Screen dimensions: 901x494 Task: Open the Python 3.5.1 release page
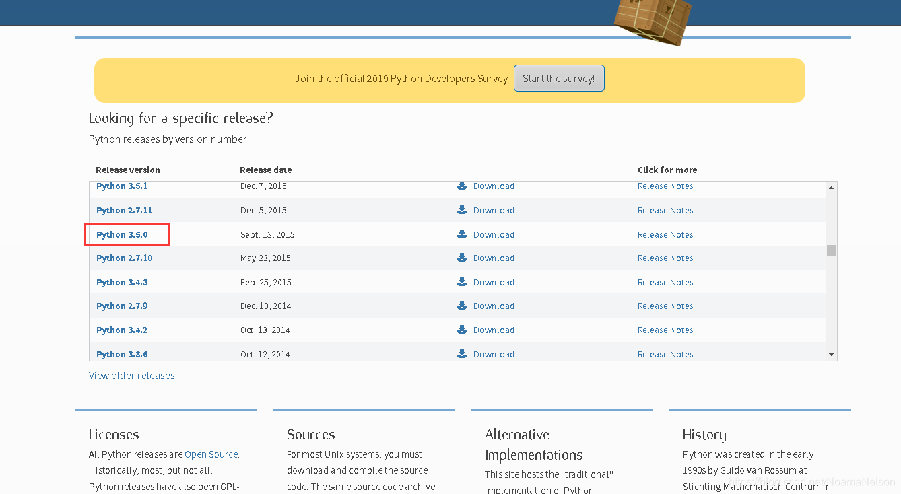tap(122, 186)
